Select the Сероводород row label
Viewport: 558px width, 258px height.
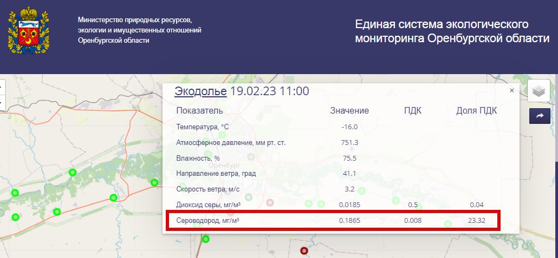coord(209,221)
